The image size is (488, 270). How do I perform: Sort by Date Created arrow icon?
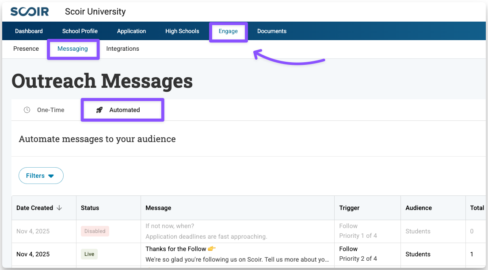click(60, 208)
